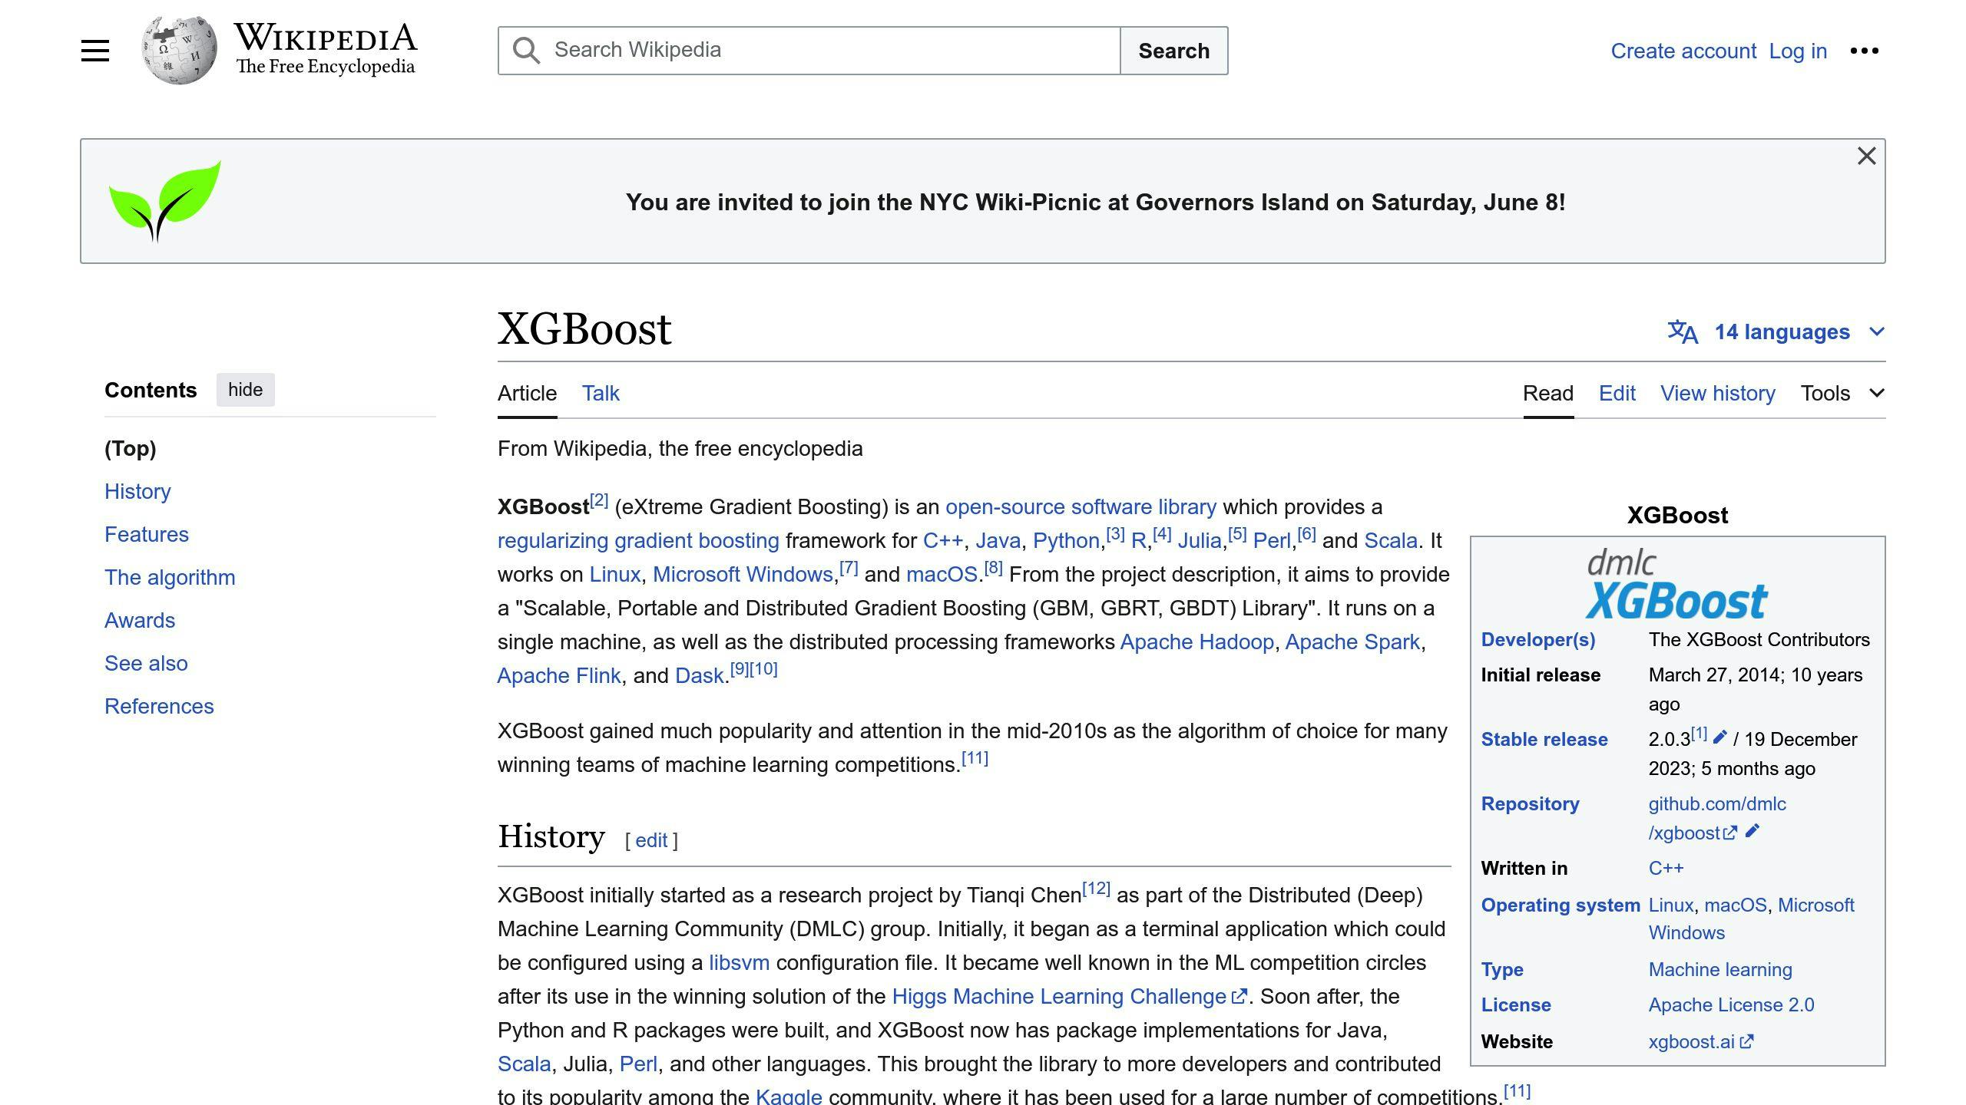Select the View history tab
The width and height of the screenshot is (1966, 1105).
click(x=1717, y=393)
